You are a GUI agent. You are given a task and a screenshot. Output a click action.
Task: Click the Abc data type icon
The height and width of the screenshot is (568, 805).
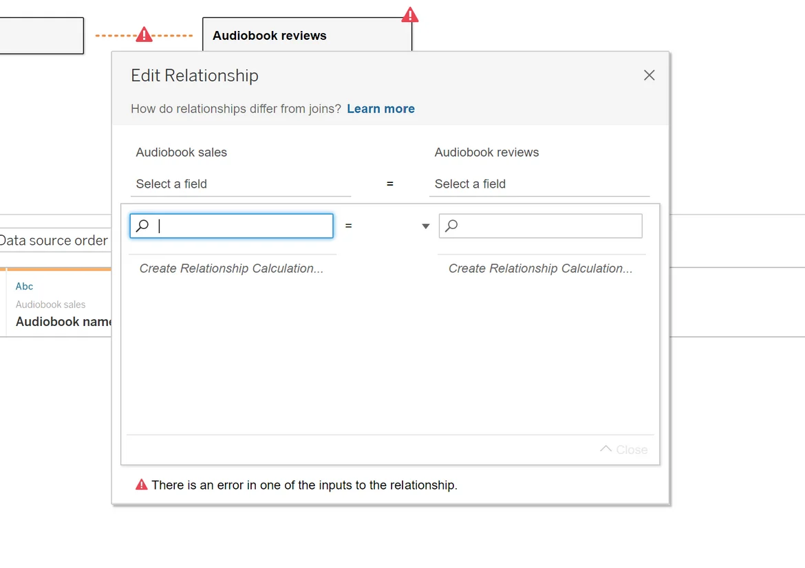click(25, 286)
